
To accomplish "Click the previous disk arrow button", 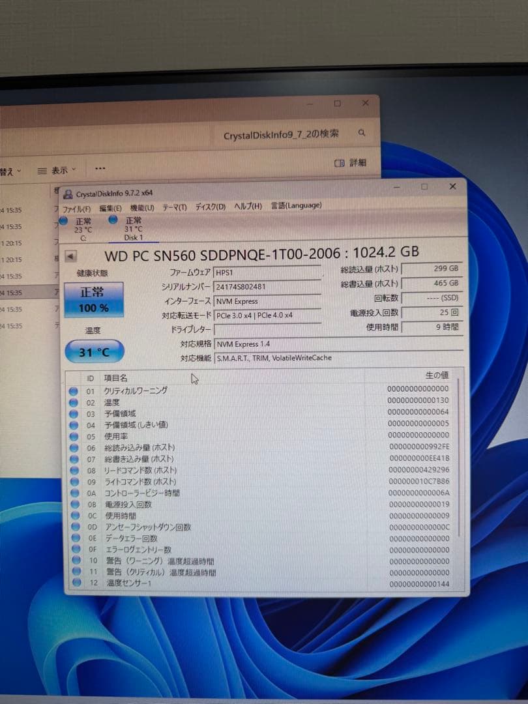I will pos(70,256).
